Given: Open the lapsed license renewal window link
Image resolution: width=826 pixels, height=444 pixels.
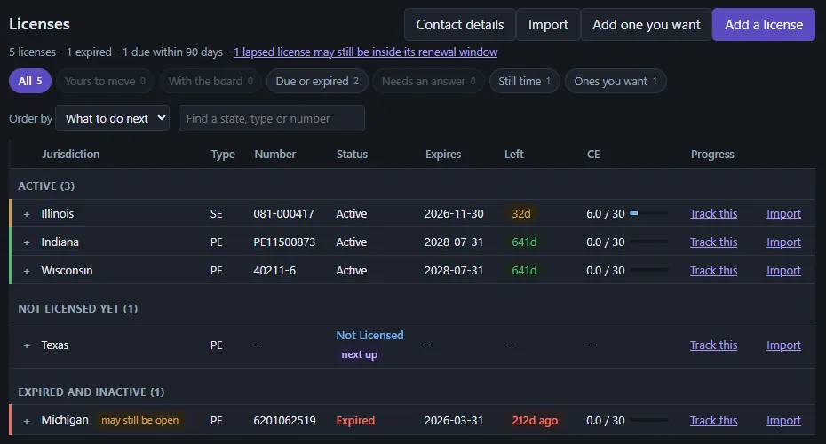Looking at the screenshot, I should [366, 52].
